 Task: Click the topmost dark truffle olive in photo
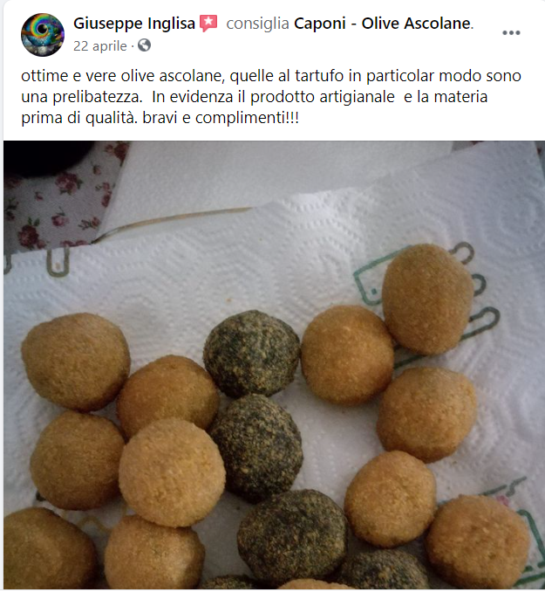coord(251,353)
